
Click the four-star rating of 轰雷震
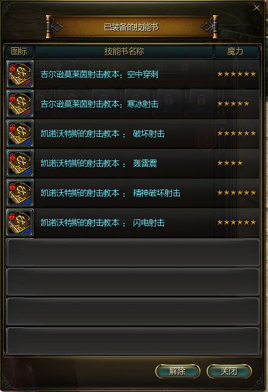click(230, 163)
